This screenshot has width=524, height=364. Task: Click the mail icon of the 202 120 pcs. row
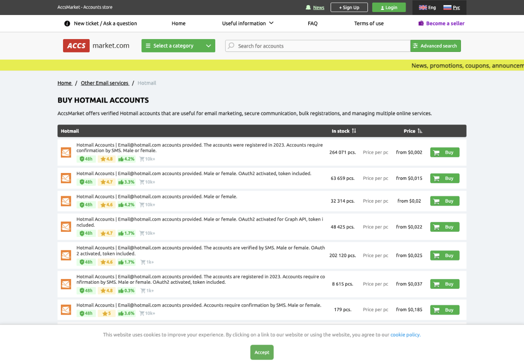tap(66, 255)
